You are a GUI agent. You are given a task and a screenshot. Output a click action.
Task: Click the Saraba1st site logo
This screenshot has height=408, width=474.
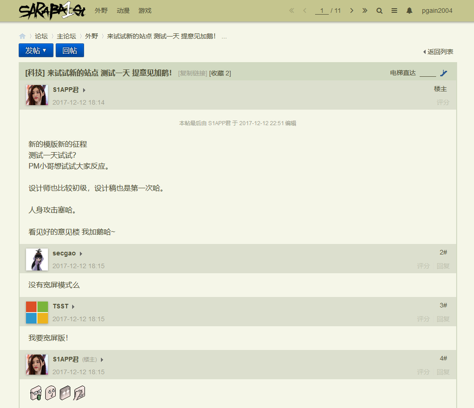click(52, 11)
